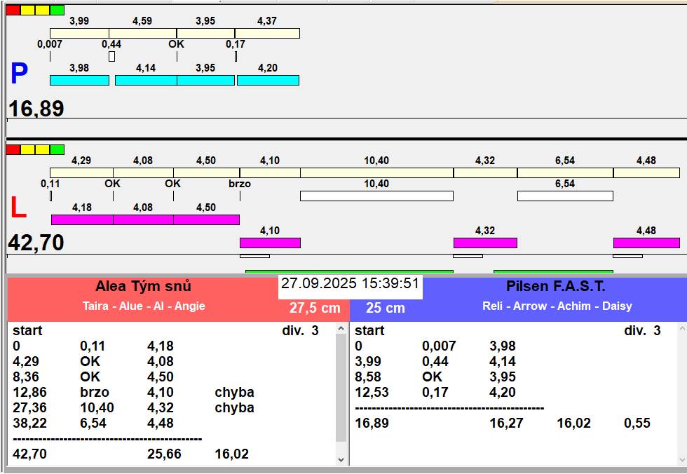Click down arrow of Pilsen F.A.S.T. results scrollbar

682,459
